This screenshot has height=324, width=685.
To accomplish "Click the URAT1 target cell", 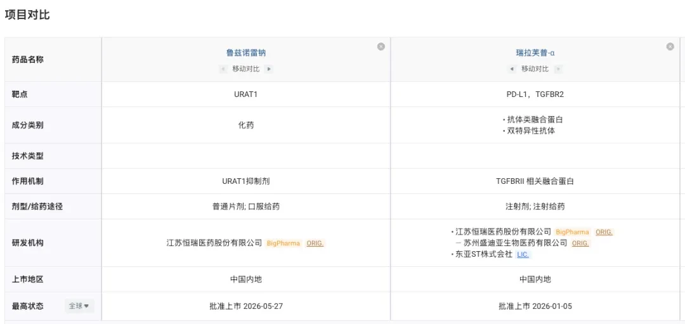I will [x=246, y=94].
